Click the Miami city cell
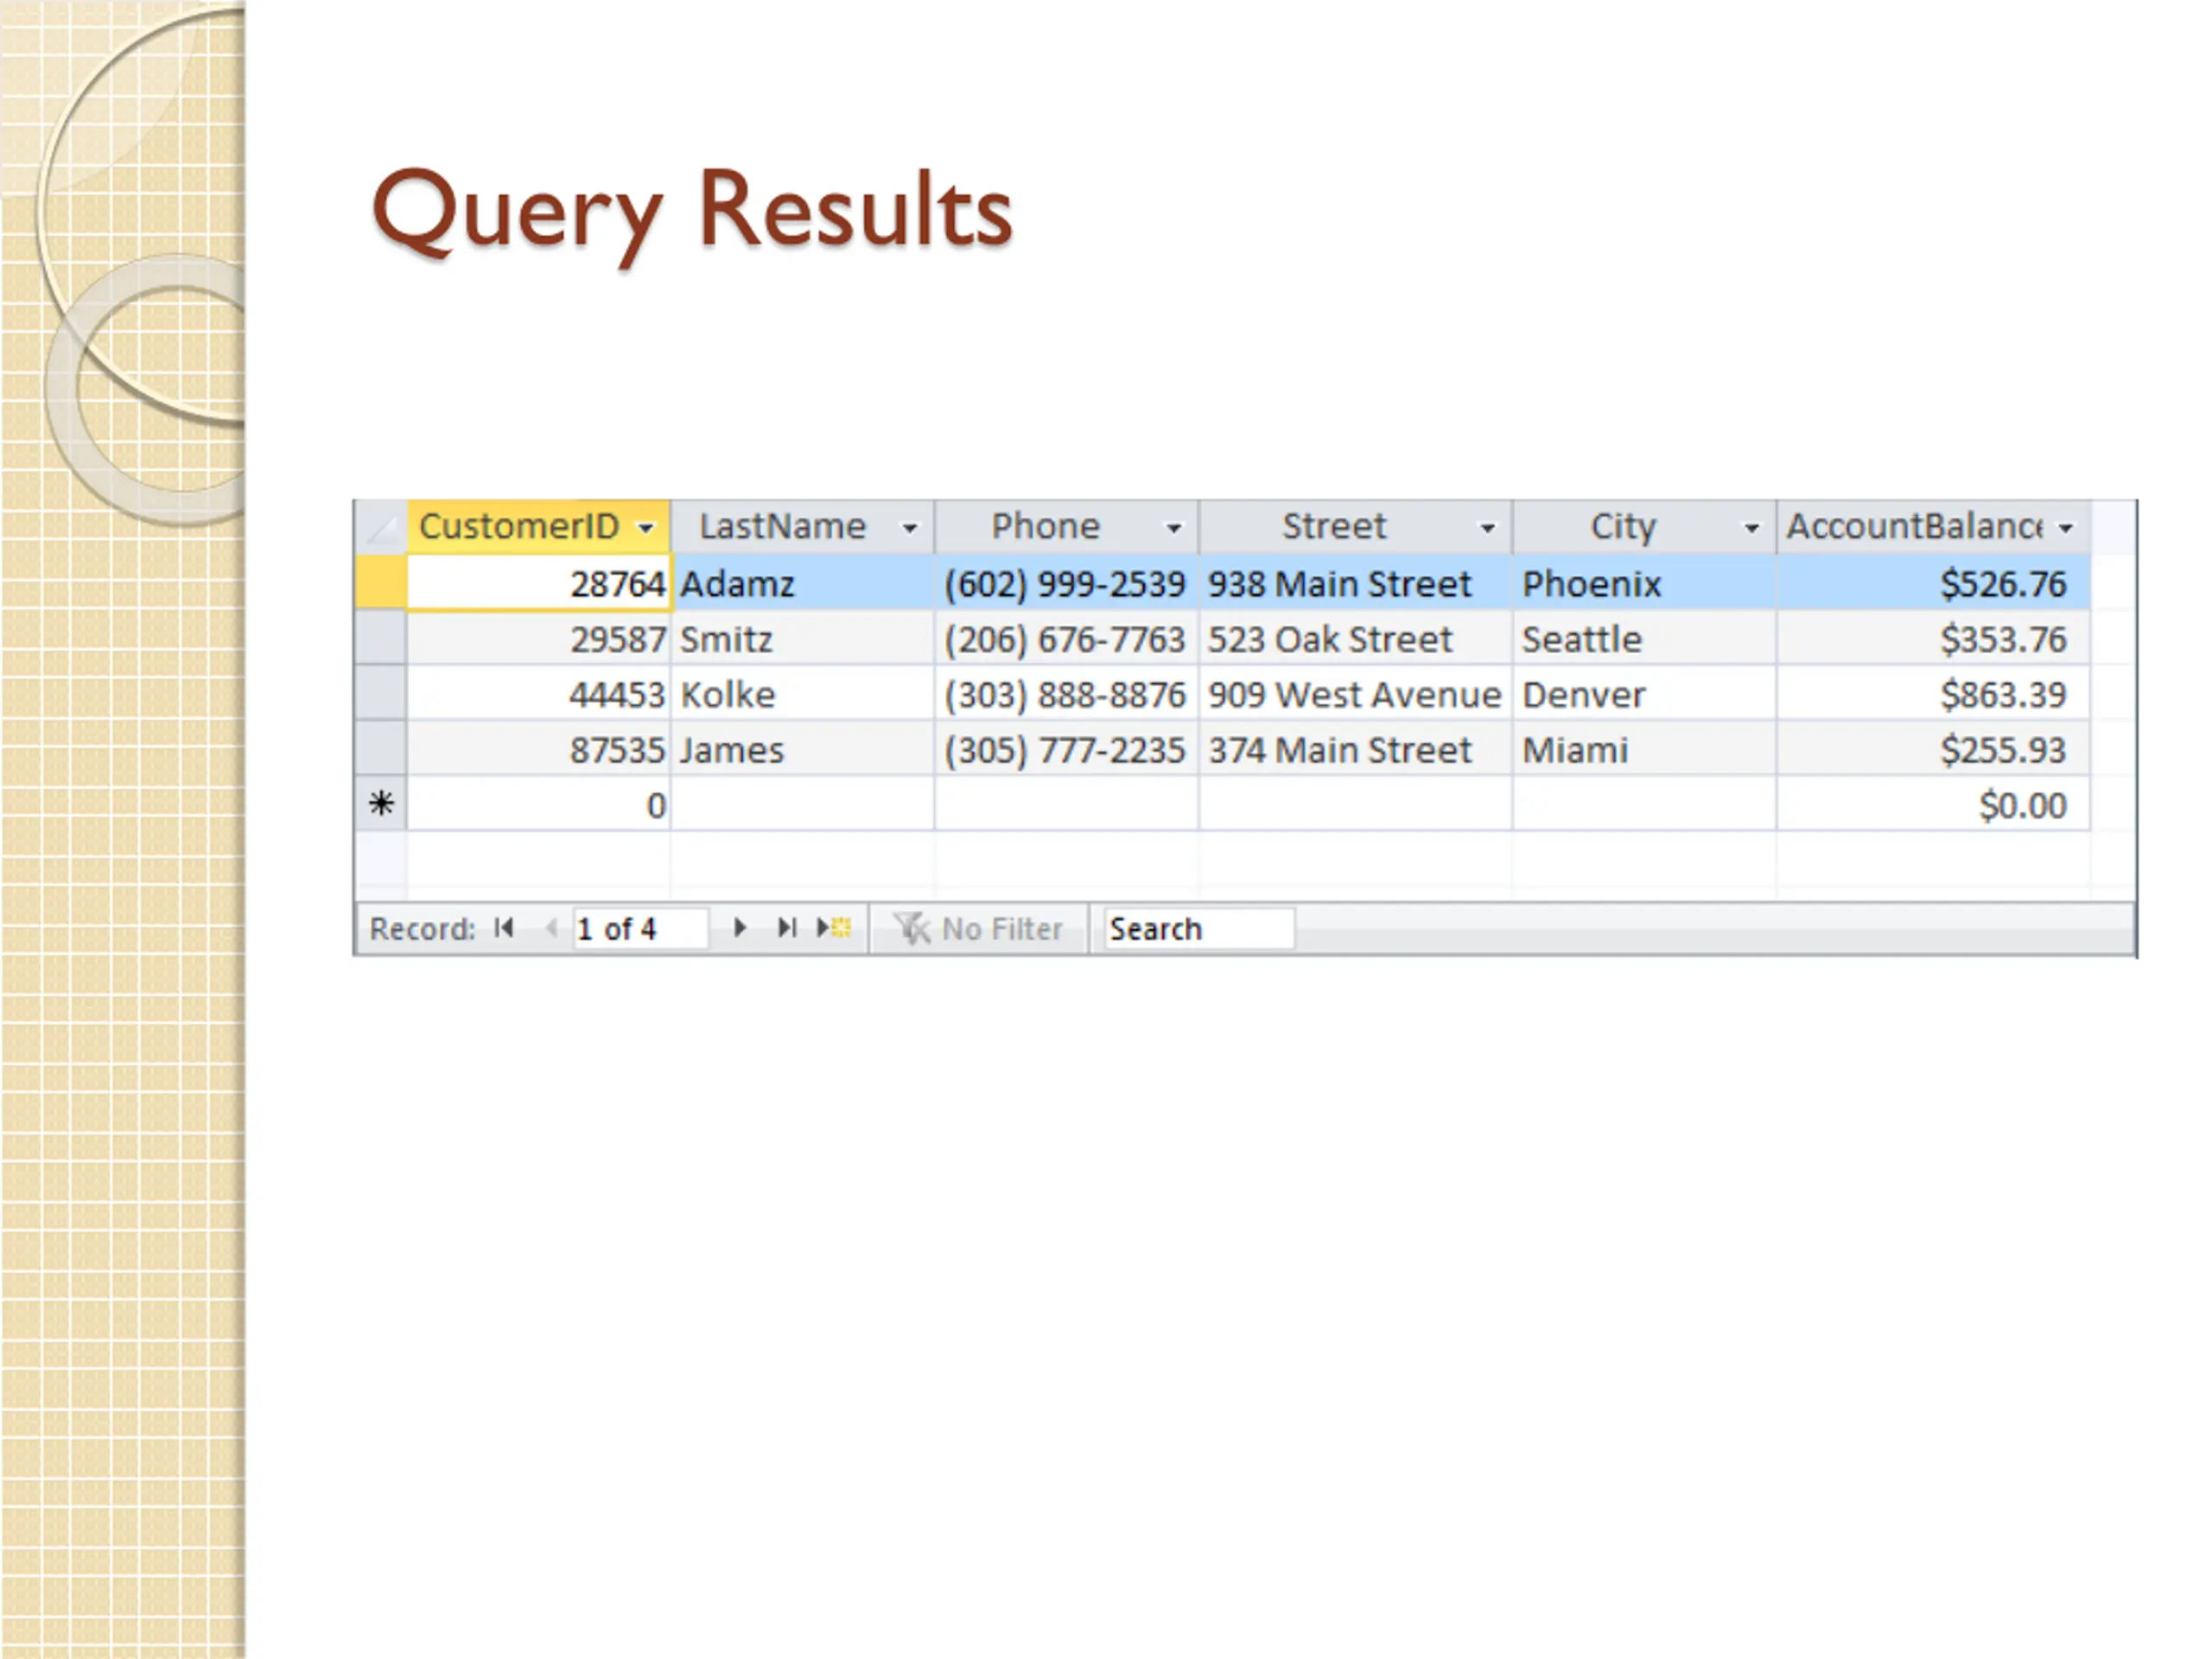This screenshot has width=2212, height=1659. (x=1645, y=749)
